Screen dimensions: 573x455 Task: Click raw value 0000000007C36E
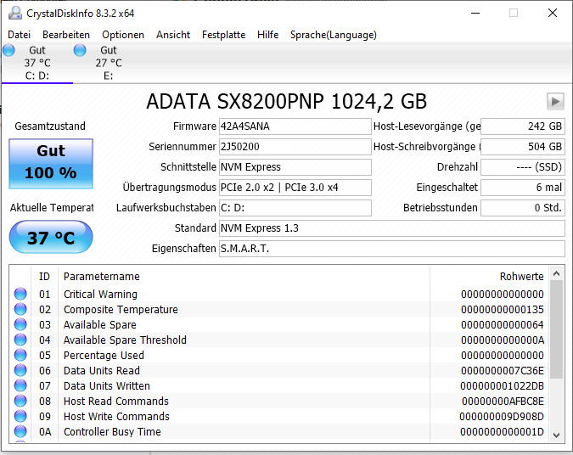coord(502,371)
